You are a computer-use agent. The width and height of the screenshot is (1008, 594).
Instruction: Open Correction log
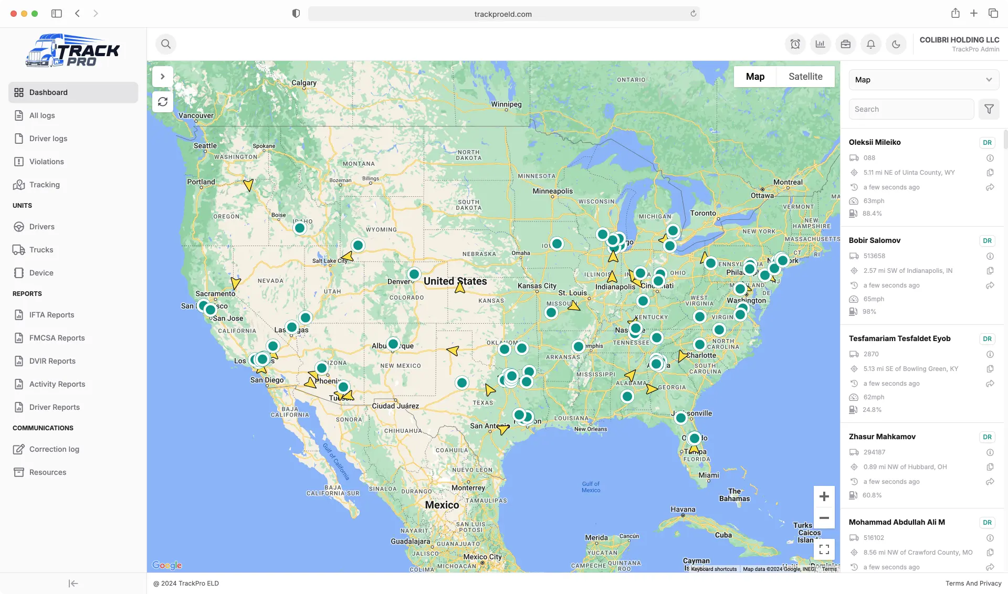coord(73,449)
